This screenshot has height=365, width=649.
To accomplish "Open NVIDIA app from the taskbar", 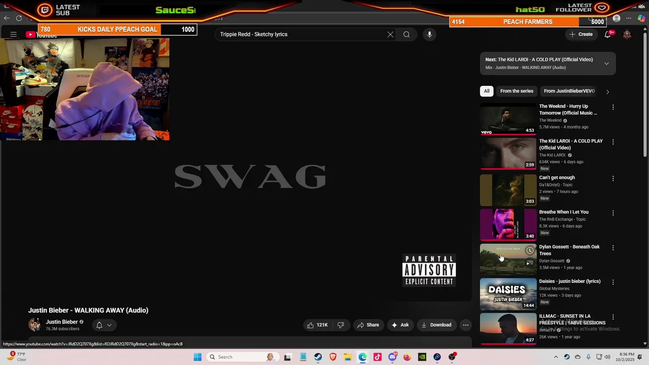I will coord(422,357).
